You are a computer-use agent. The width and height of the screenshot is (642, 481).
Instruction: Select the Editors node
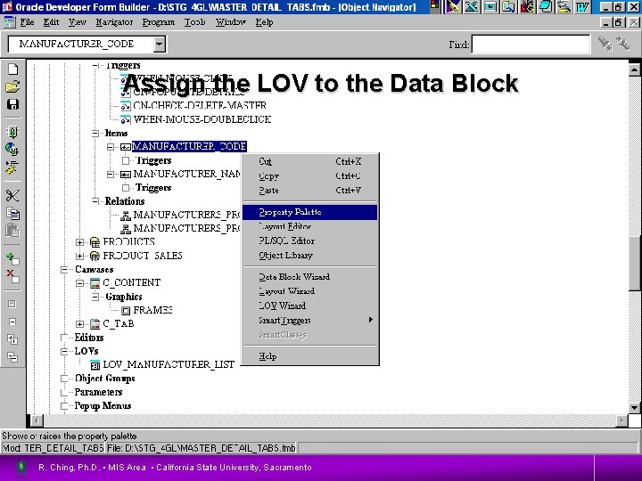tap(89, 338)
